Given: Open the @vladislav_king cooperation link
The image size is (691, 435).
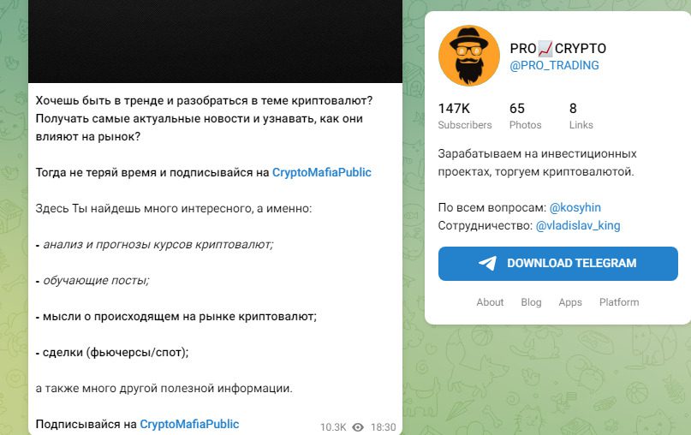Looking at the screenshot, I should 578,226.
